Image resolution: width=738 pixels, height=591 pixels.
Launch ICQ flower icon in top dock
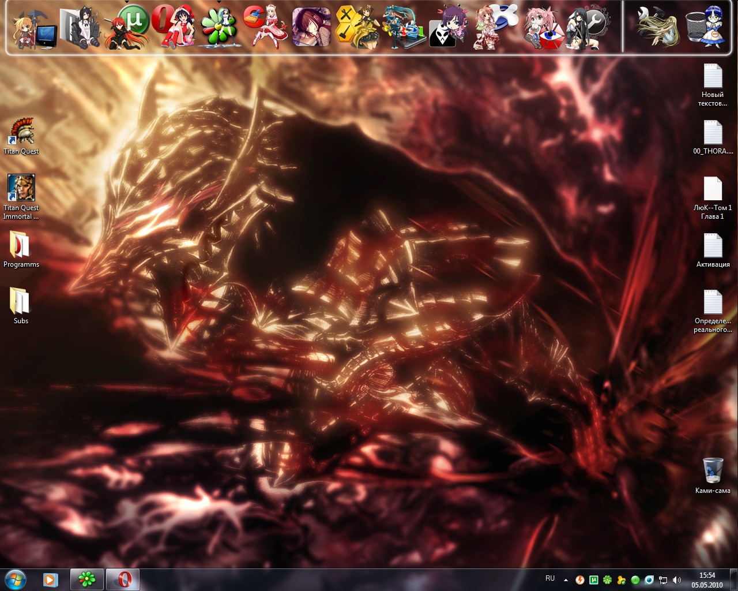[x=219, y=27]
